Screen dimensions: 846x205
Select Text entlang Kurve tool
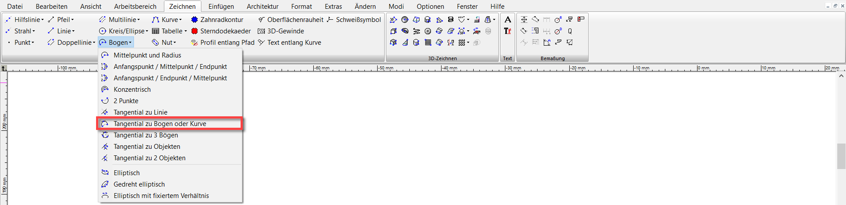289,43
